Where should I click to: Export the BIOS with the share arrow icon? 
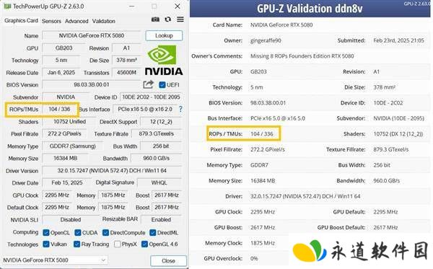click(x=148, y=84)
